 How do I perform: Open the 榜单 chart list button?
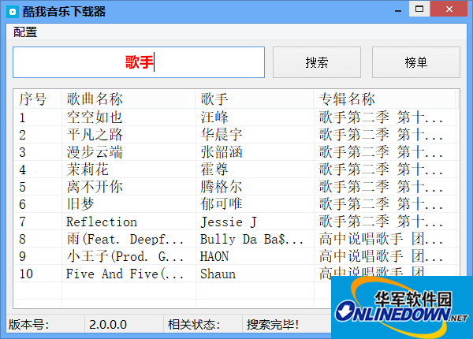pos(416,62)
